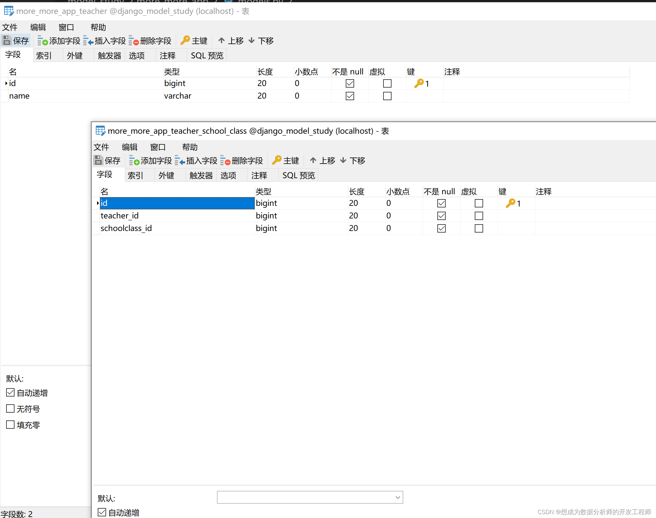
Task: Click Insert Field icon in teacher window toolbar
Action: tap(88, 41)
